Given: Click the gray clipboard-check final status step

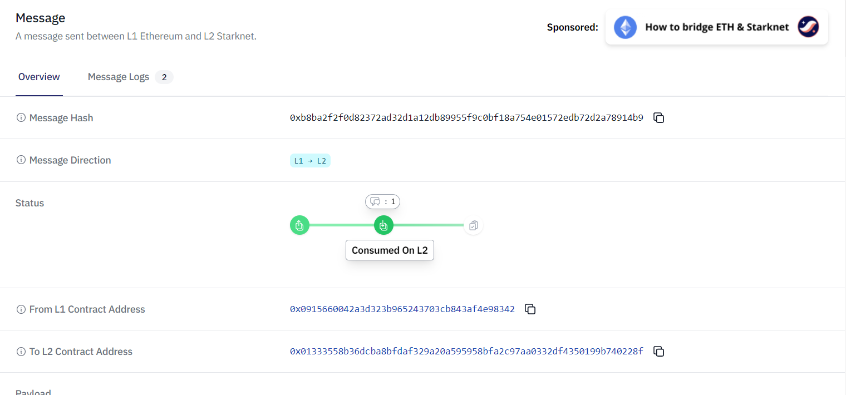Looking at the screenshot, I should [473, 225].
